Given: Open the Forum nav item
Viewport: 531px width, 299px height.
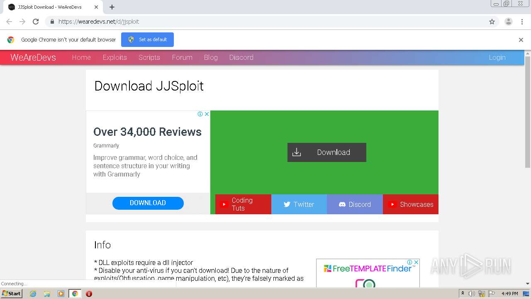Looking at the screenshot, I should (182, 57).
